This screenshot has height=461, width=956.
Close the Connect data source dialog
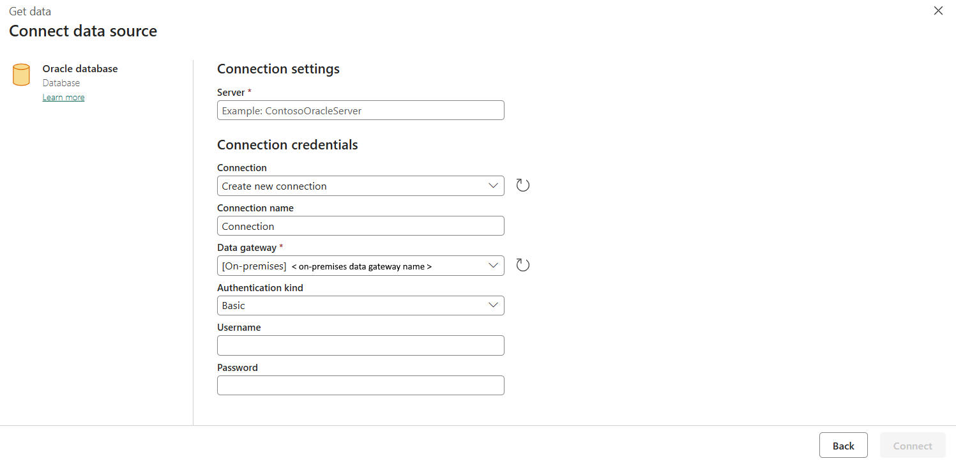[x=938, y=10]
